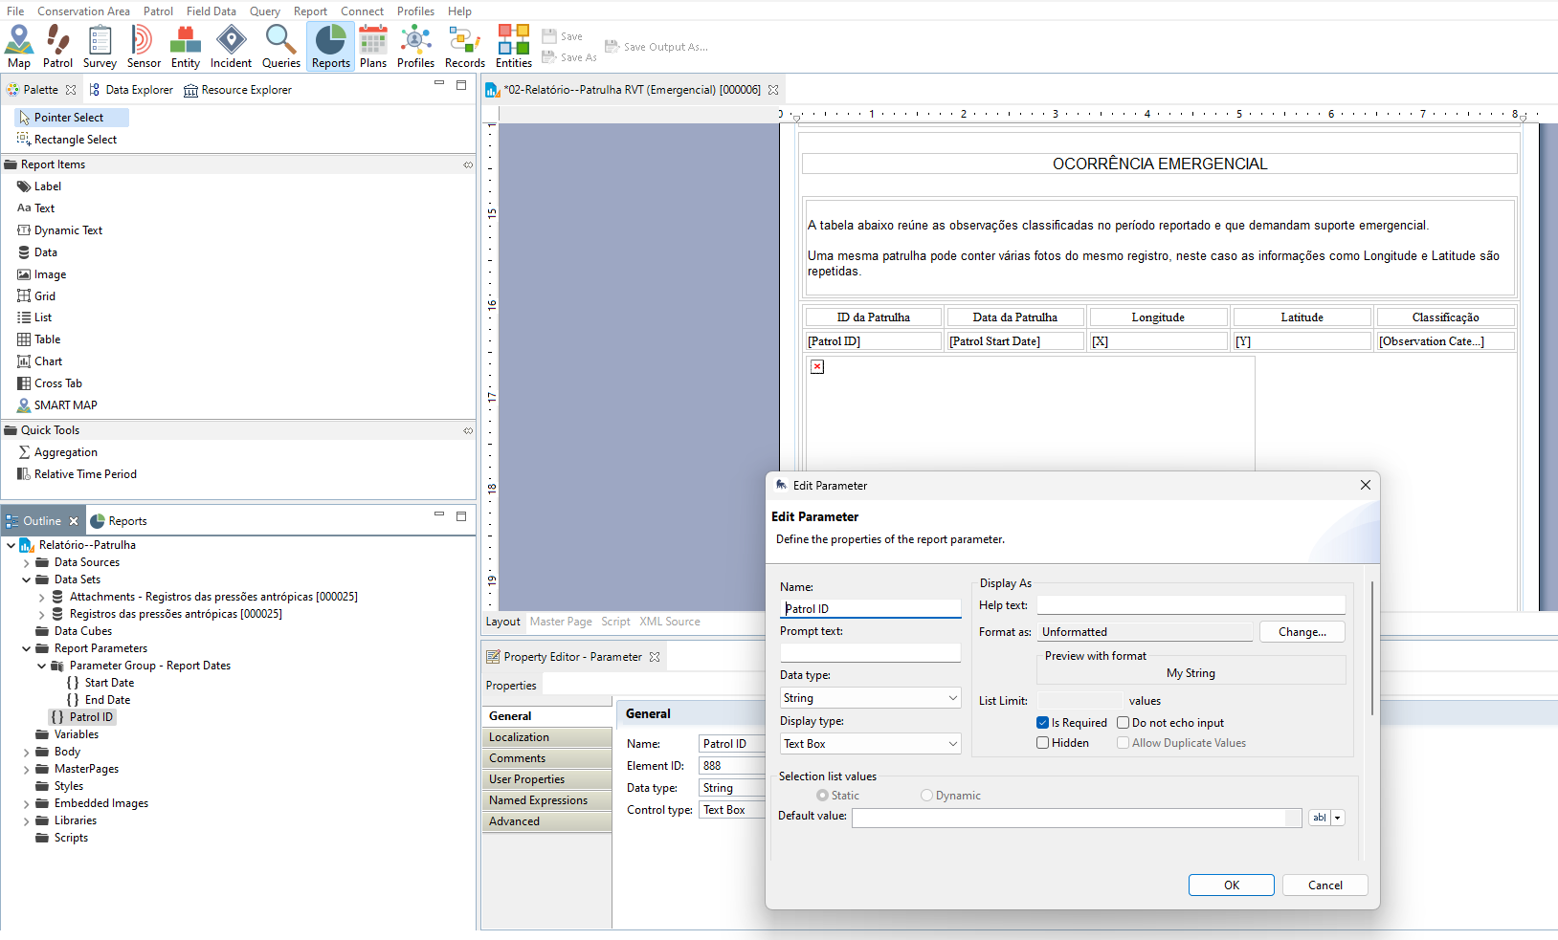Enable the Hidden checkbox
The image size is (1558, 940).
pos(1043,743)
